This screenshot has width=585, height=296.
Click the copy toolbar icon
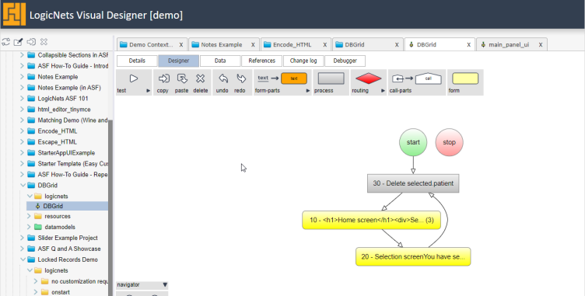click(x=163, y=78)
